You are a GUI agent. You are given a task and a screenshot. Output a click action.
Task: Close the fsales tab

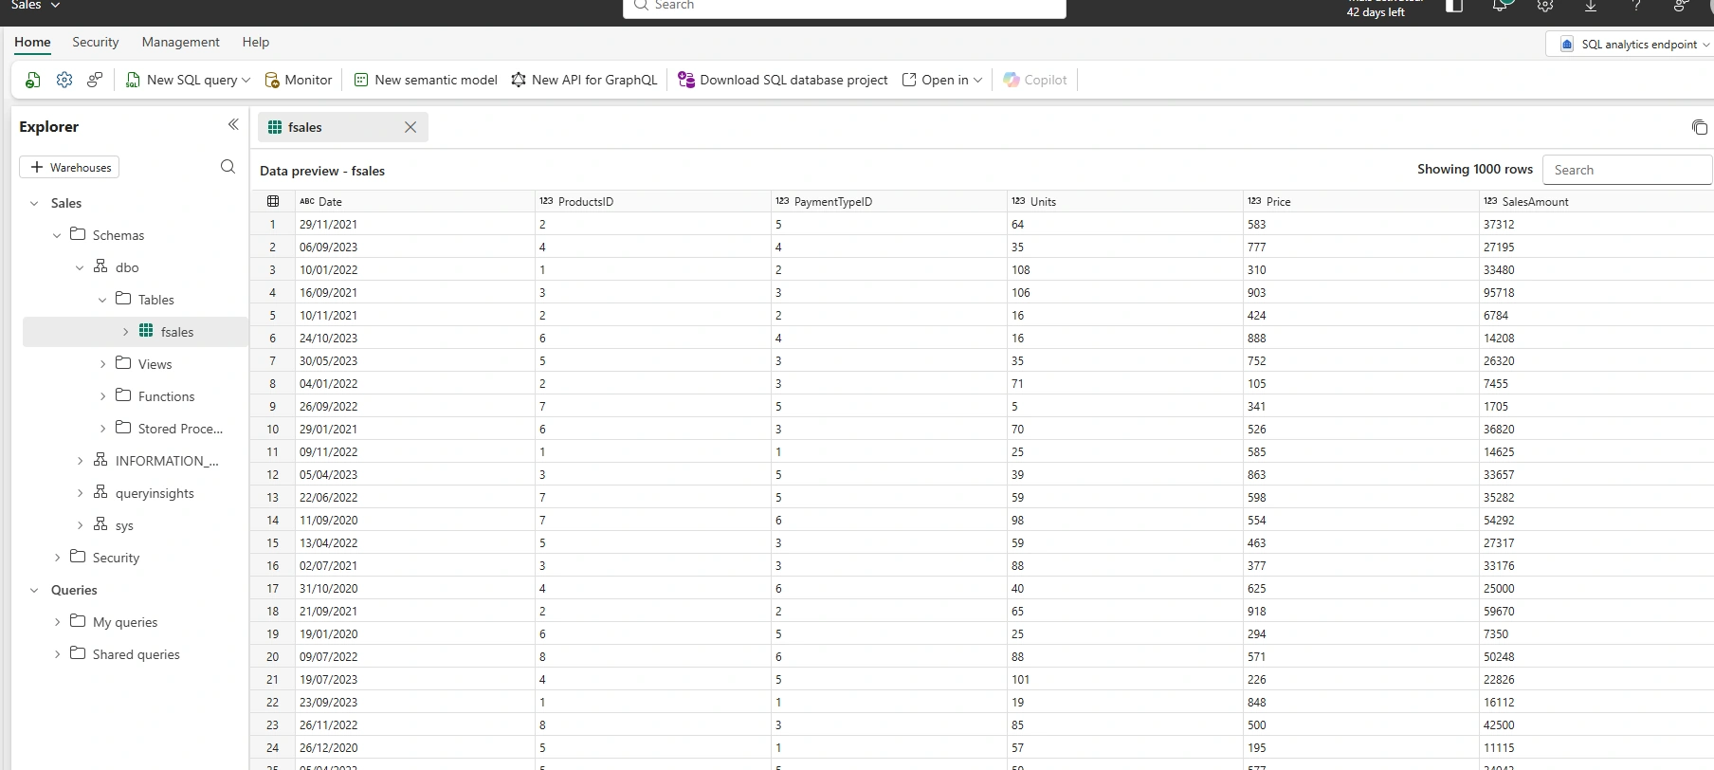pos(410,127)
